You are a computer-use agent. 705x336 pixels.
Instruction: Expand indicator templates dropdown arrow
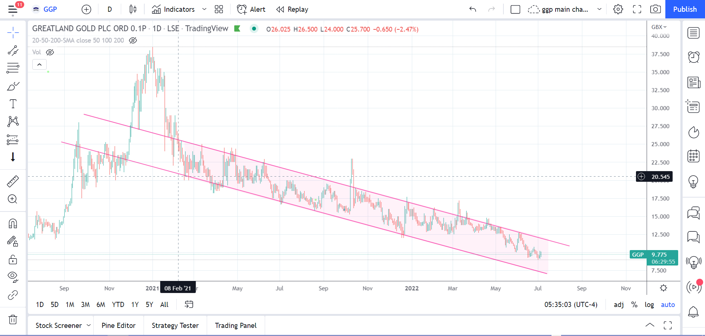point(204,10)
